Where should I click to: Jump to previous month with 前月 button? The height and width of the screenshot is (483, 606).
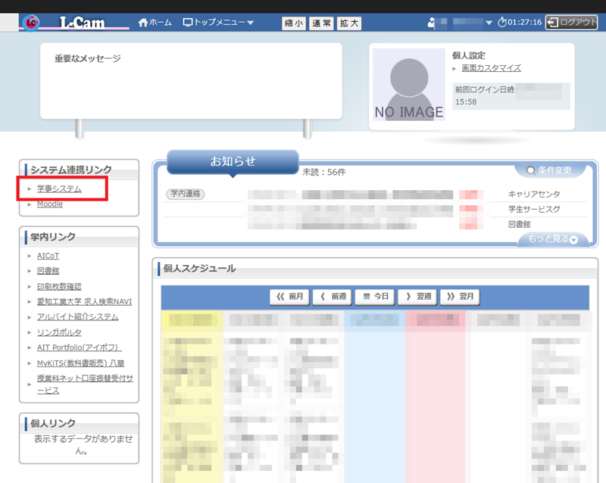289,297
